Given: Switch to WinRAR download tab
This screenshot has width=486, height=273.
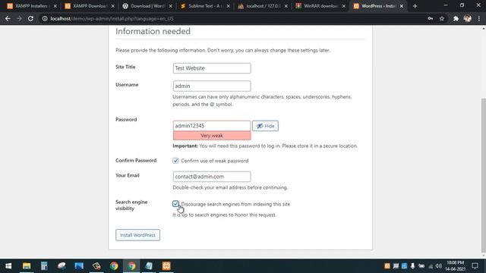Looking at the screenshot, I should pyautogui.click(x=320, y=6).
